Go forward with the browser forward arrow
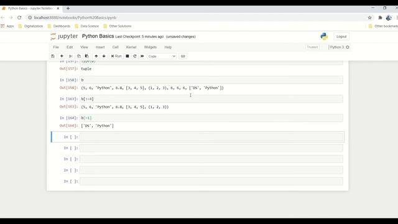 tap(11, 17)
